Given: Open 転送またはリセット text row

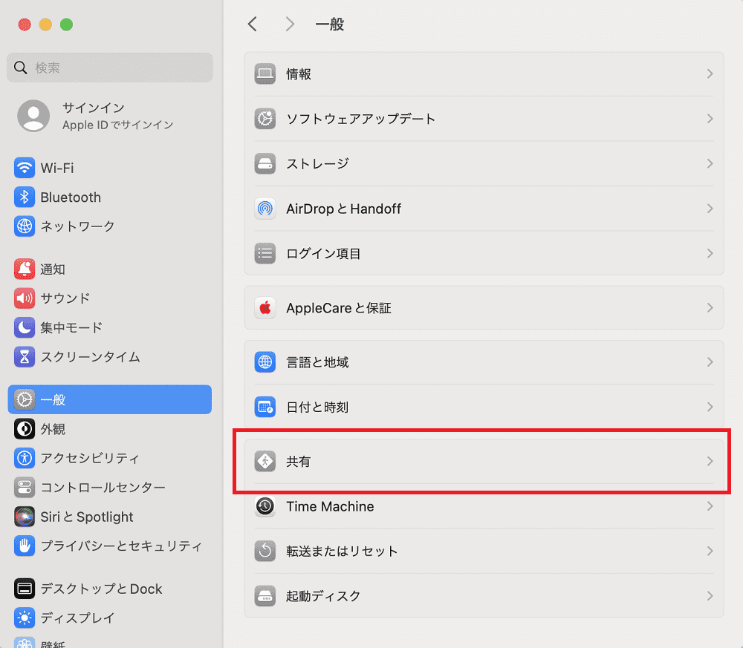Looking at the screenshot, I should click(x=484, y=551).
